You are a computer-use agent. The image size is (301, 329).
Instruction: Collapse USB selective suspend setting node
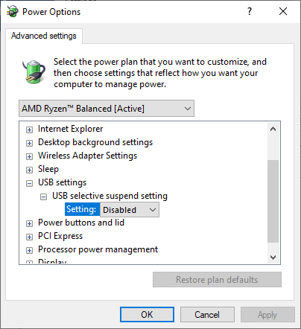click(x=43, y=197)
